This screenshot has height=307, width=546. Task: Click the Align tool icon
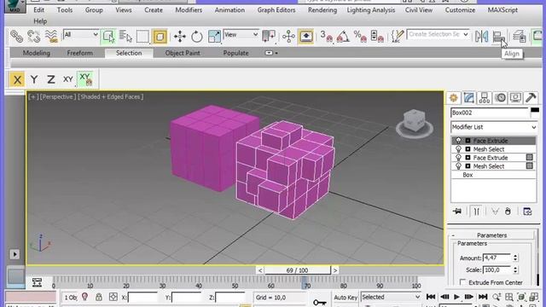click(x=498, y=36)
